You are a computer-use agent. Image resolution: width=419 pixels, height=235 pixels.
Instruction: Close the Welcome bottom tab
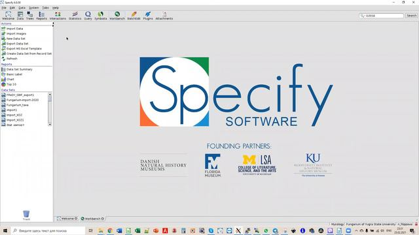click(x=76, y=219)
